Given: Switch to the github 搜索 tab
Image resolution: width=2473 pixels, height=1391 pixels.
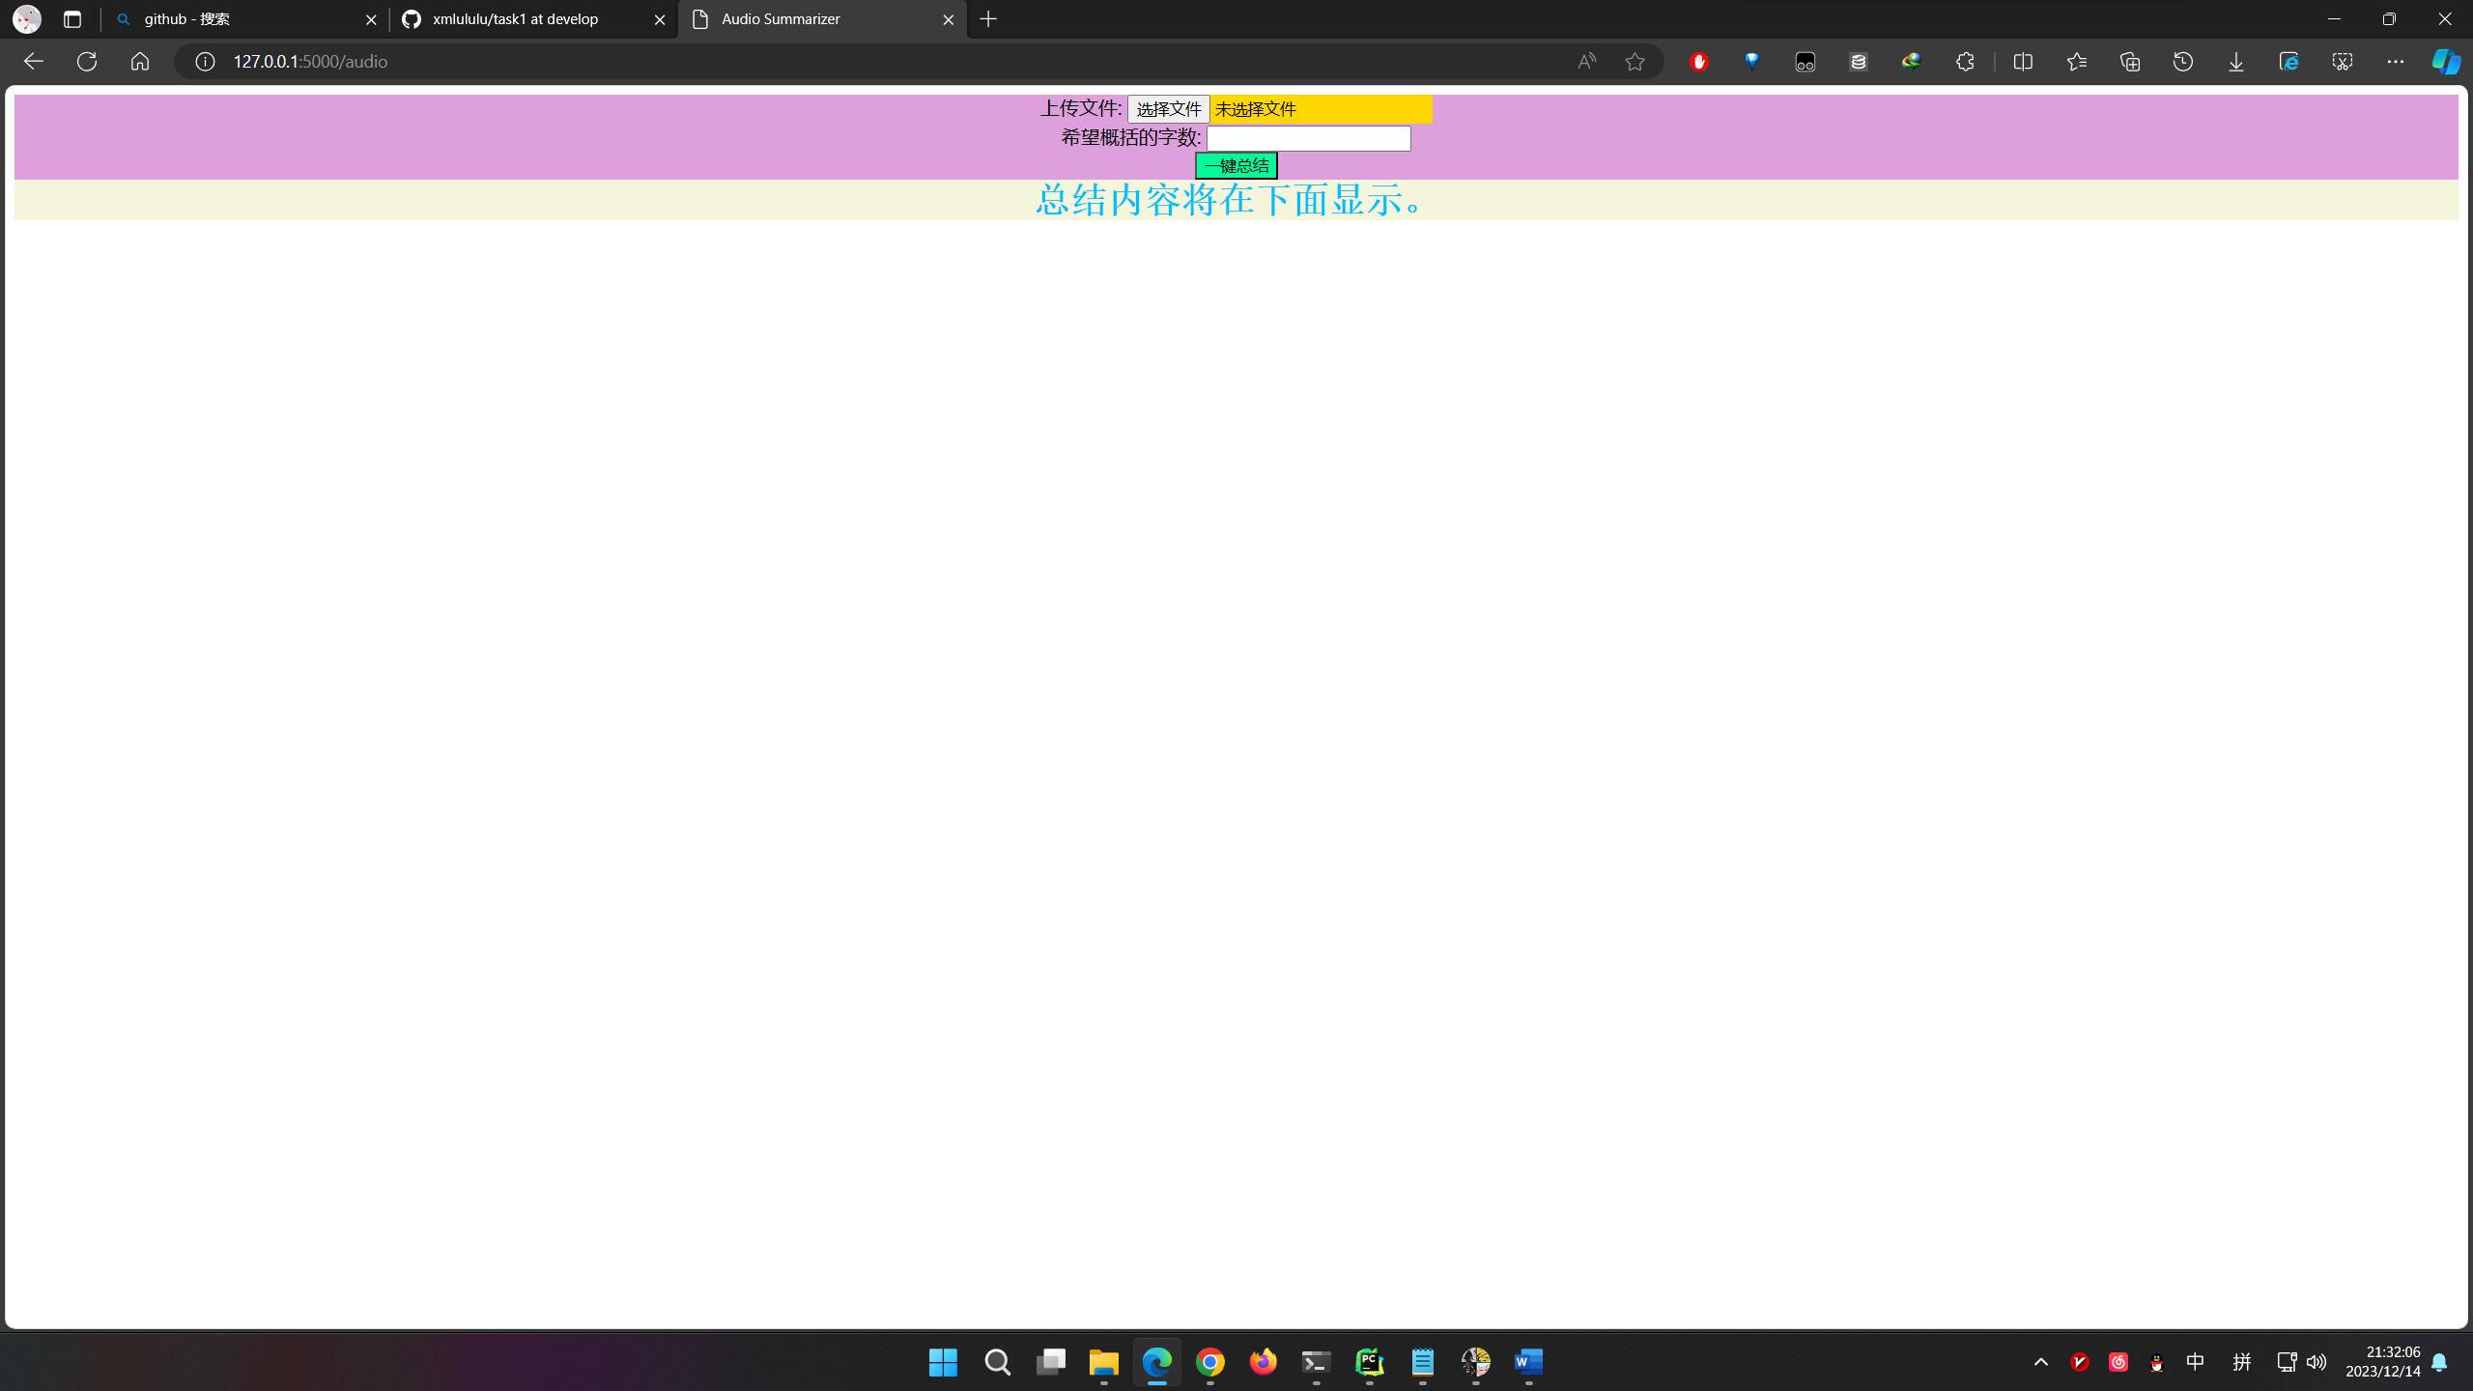Looking at the screenshot, I should click(x=242, y=19).
